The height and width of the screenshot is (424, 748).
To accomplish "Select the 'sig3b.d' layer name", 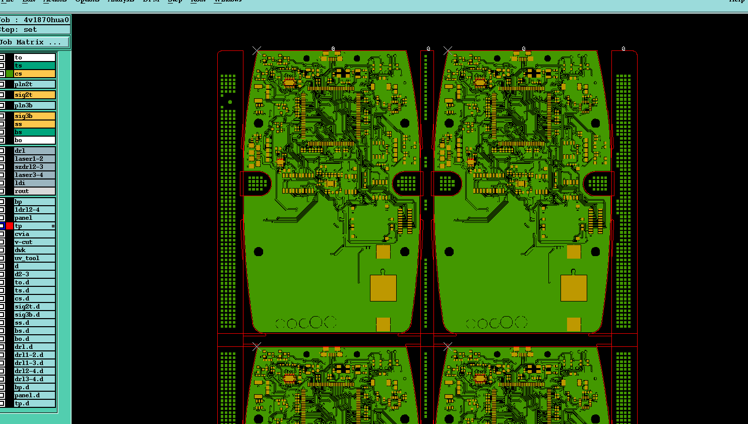I will [x=34, y=315].
